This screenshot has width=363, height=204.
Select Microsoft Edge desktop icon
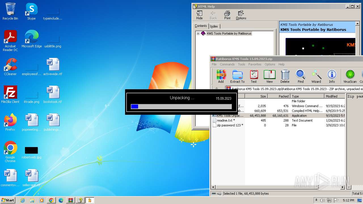click(31, 39)
